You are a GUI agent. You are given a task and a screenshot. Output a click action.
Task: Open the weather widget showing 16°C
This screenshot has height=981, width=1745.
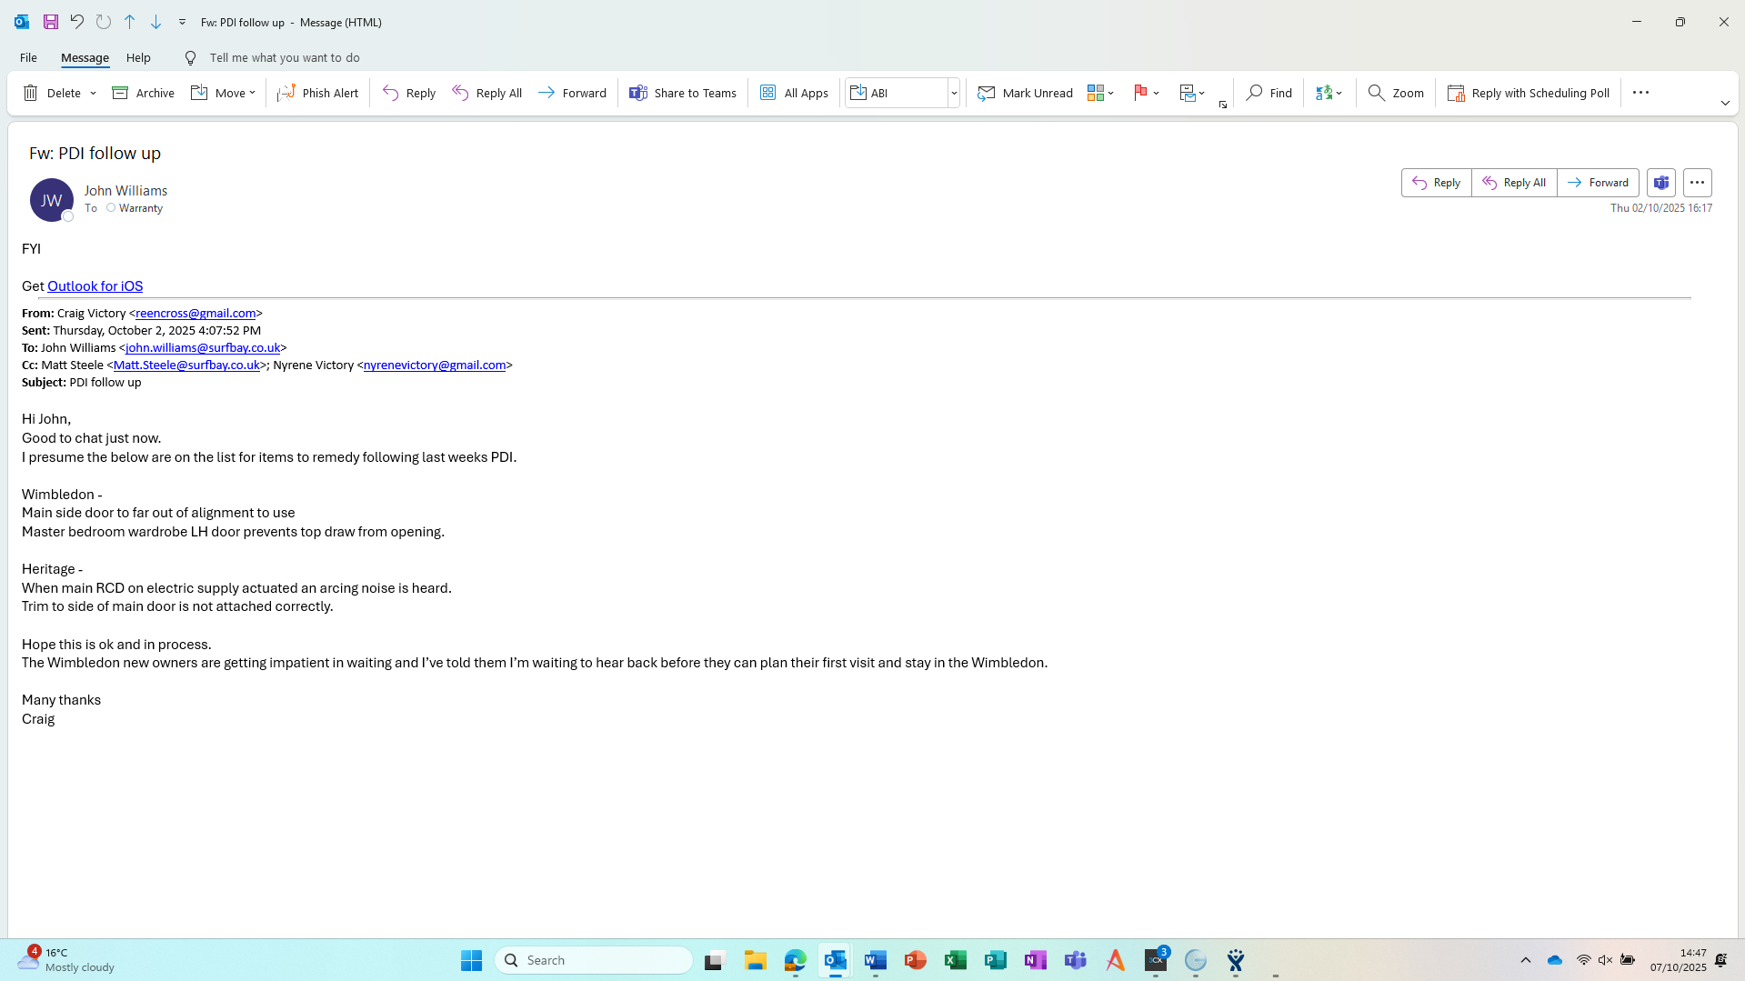66,960
